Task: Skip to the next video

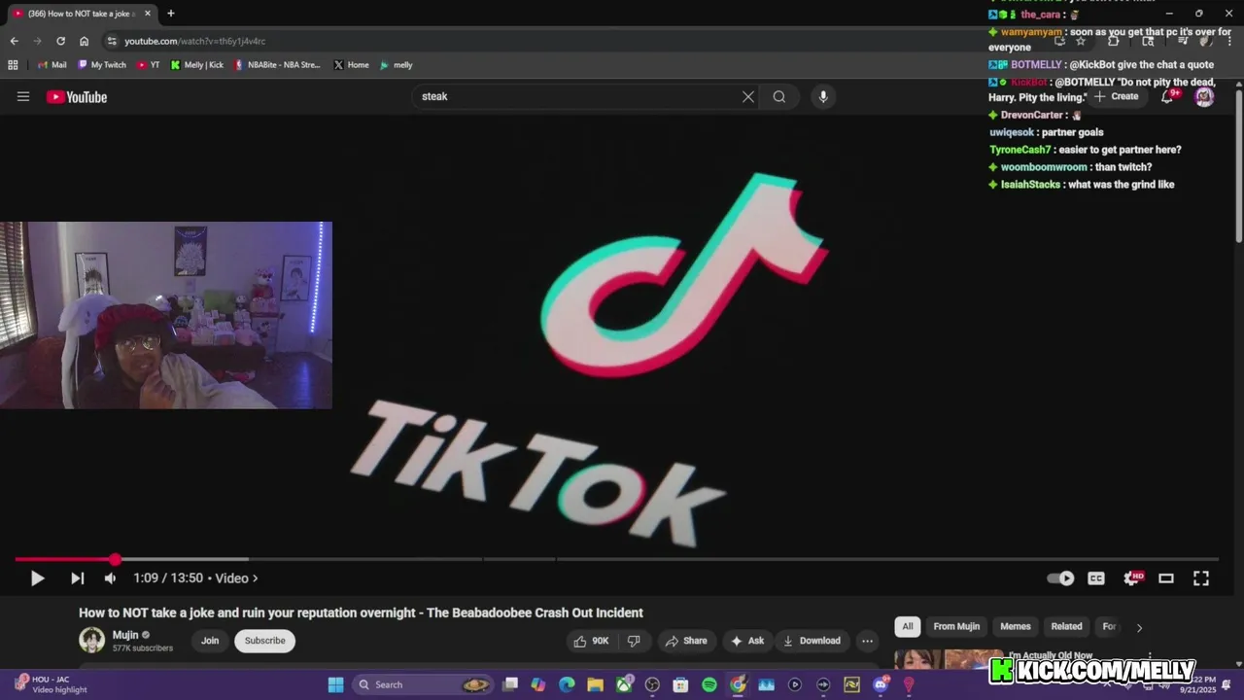Action: click(x=77, y=578)
